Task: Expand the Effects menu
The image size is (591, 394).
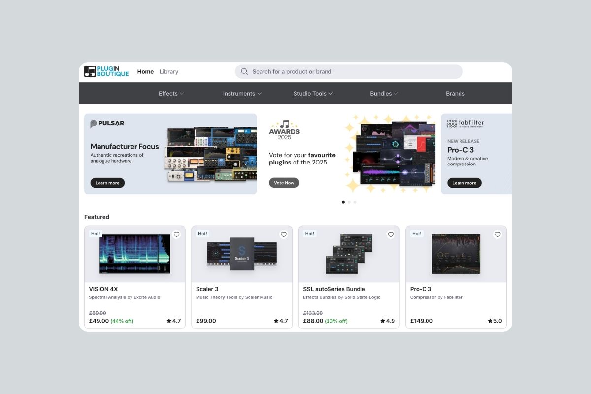Action: (x=171, y=93)
